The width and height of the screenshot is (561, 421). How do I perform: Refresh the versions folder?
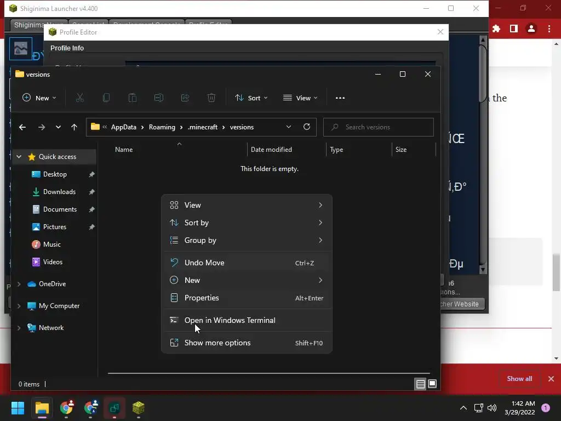[x=307, y=127]
